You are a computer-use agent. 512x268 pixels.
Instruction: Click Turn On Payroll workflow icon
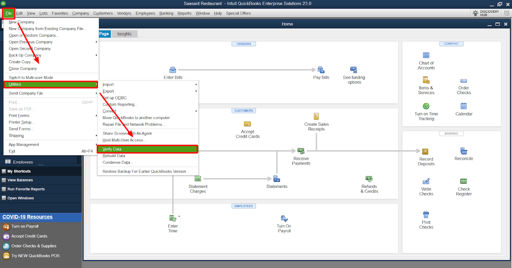click(284, 218)
